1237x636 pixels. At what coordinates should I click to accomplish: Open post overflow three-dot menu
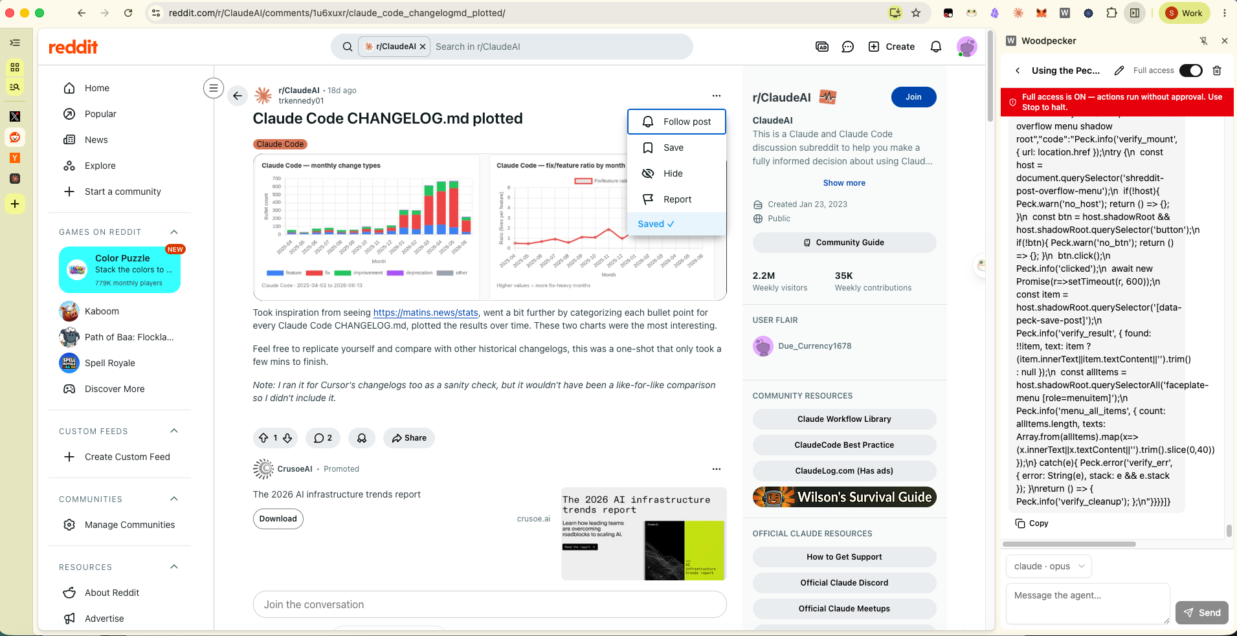(x=716, y=96)
